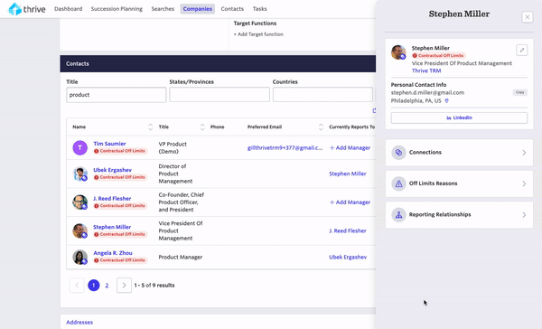Click Tim Saumier's email address

pyautogui.click(x=285, y=147)
